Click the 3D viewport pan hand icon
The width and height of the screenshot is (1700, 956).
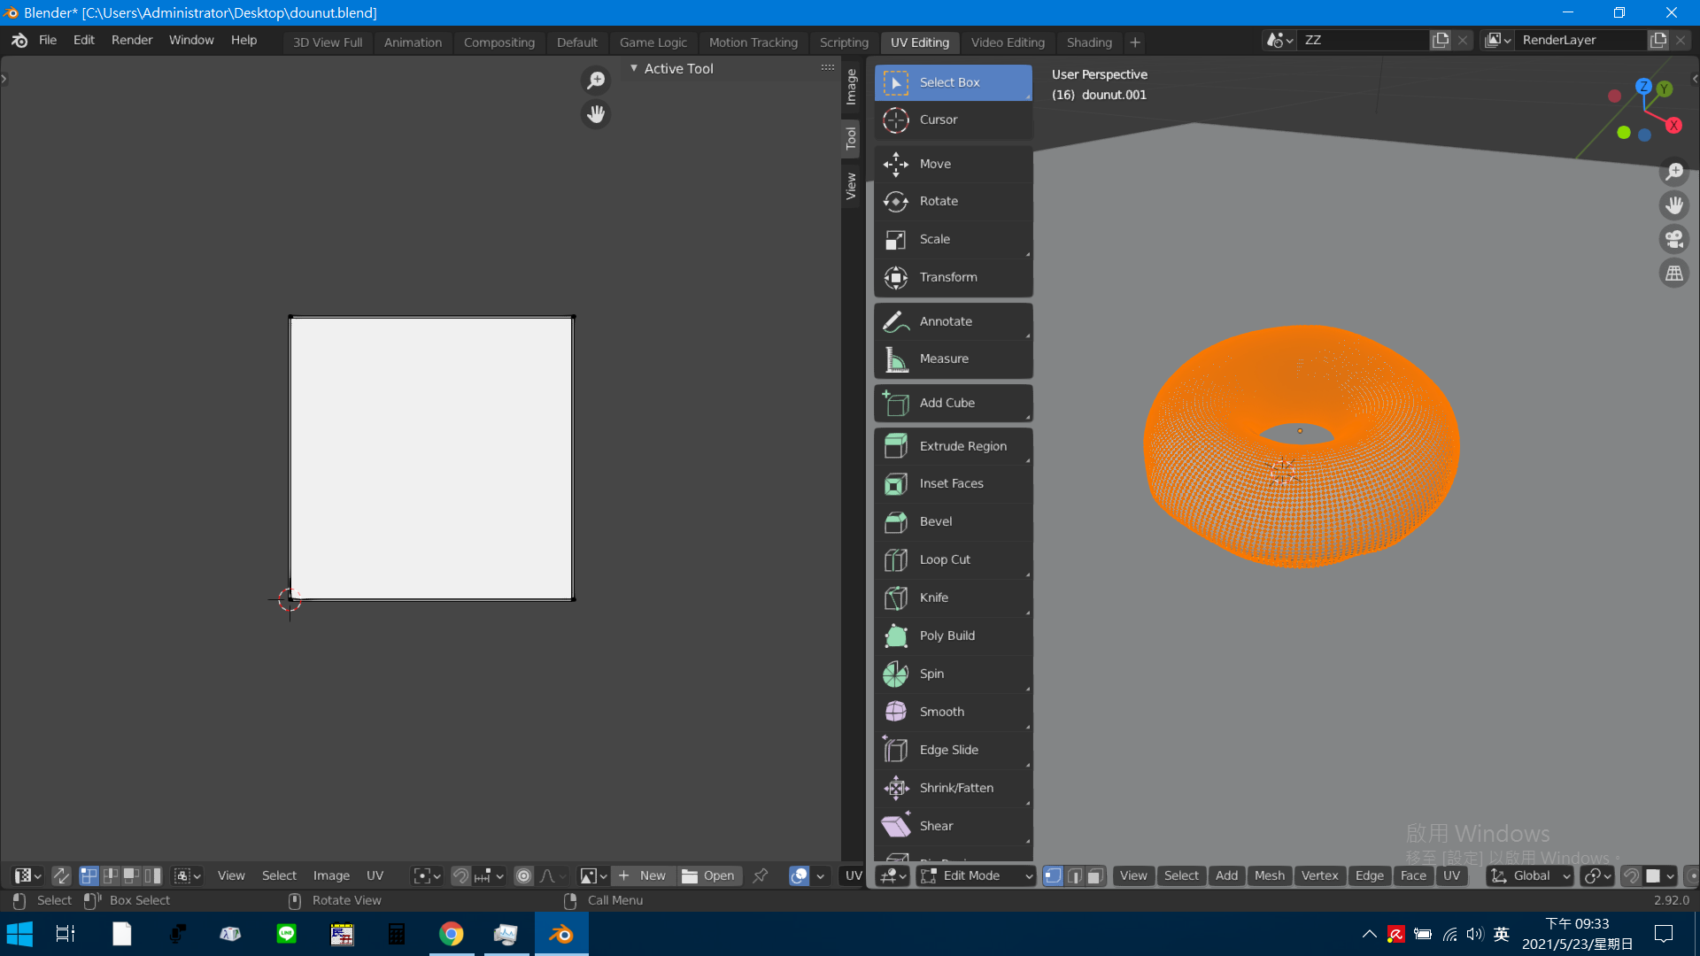point(1674,205)
